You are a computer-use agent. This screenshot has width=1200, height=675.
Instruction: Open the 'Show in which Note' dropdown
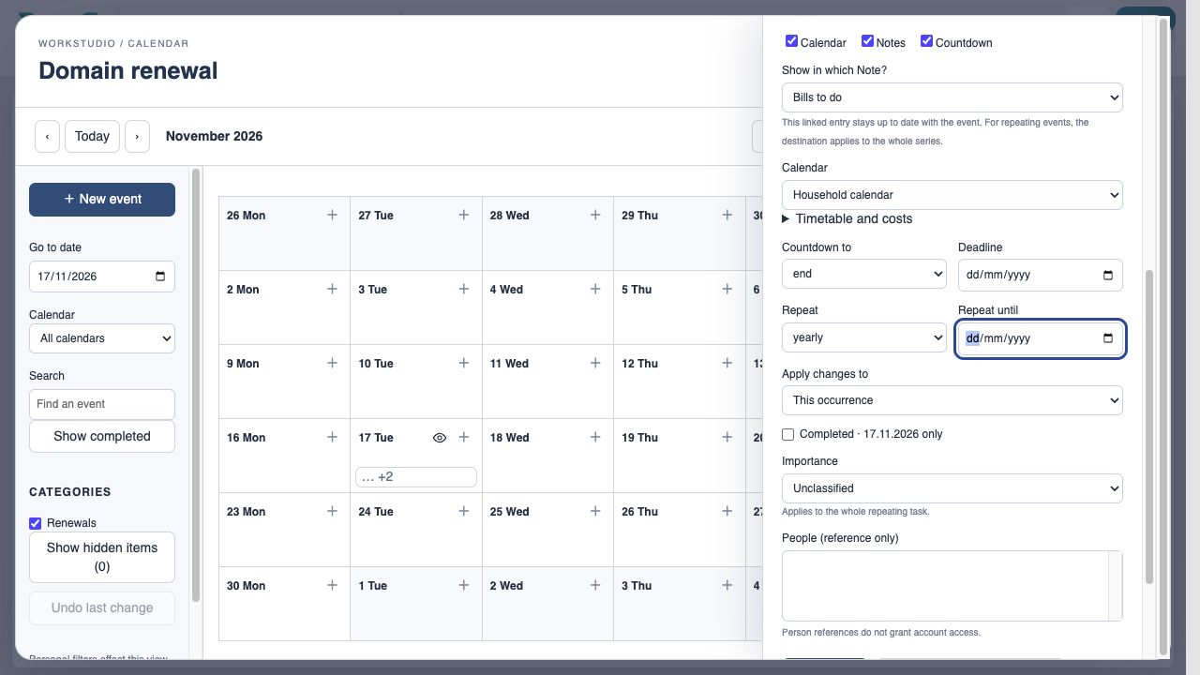coord(952,97)
